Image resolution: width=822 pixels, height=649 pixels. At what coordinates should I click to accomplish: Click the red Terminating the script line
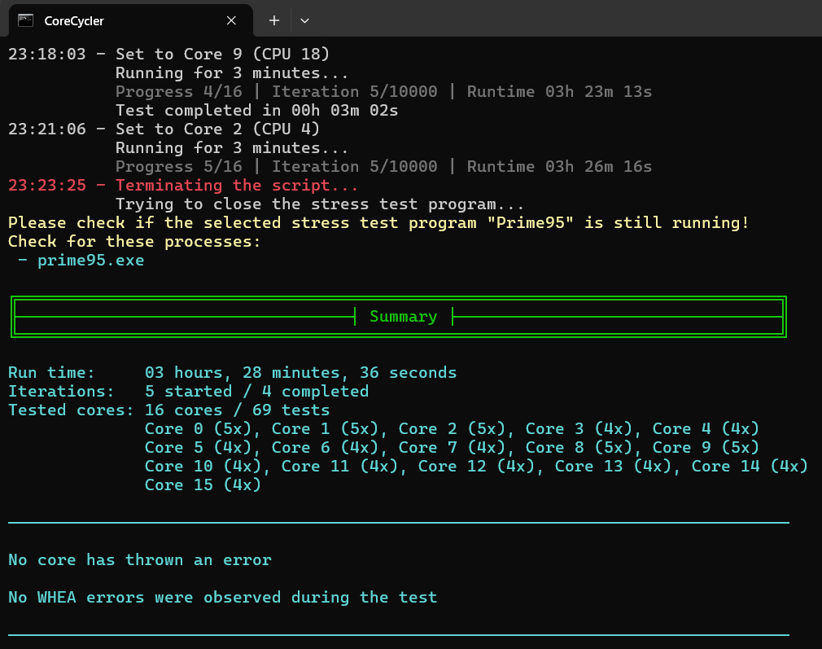click(237, 186)
